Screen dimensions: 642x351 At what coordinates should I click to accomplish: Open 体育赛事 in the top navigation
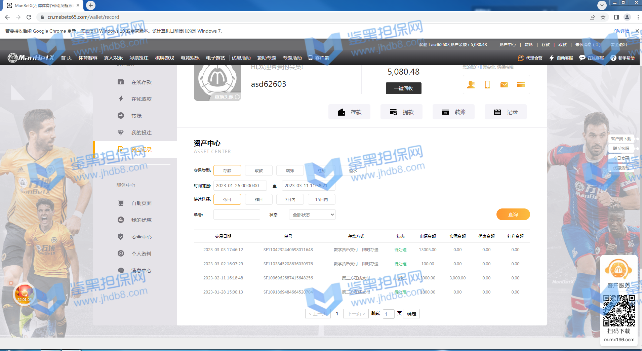pyautogui.click(x=88, y=58)
